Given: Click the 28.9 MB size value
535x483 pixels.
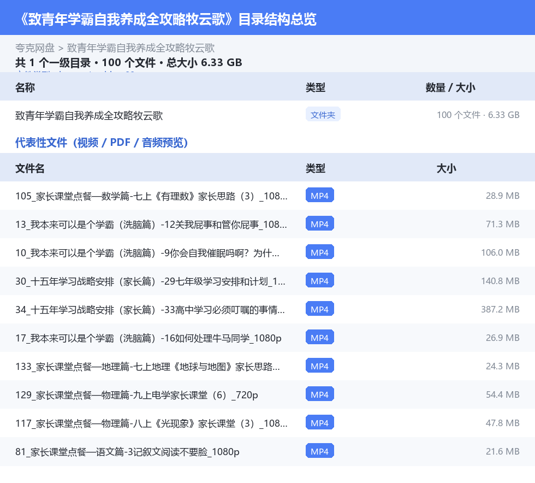Looking at the screenshot, I should click(503, 196).
